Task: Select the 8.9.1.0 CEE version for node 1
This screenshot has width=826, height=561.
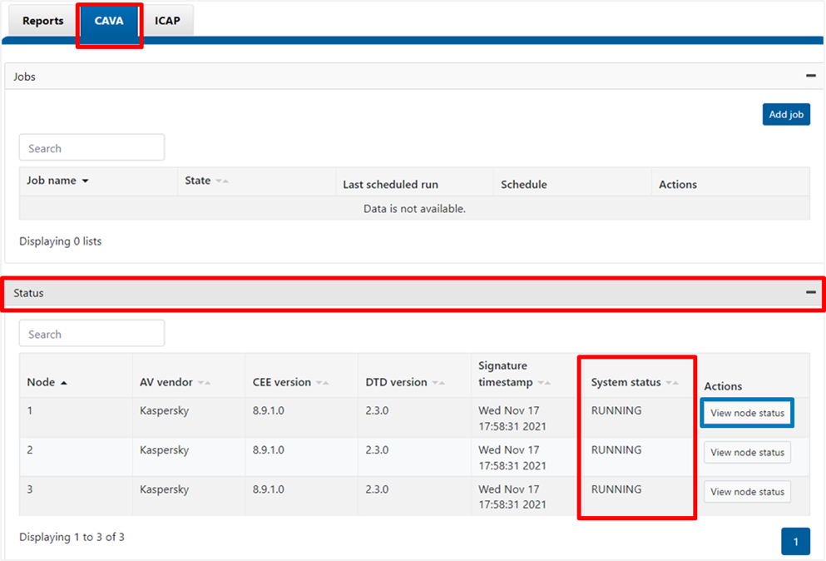Action: click(x=268, y=410)
